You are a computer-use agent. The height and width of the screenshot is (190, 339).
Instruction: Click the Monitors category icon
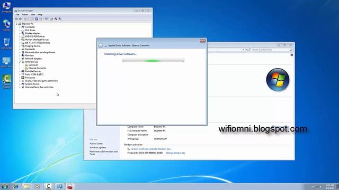coord(23,55)
